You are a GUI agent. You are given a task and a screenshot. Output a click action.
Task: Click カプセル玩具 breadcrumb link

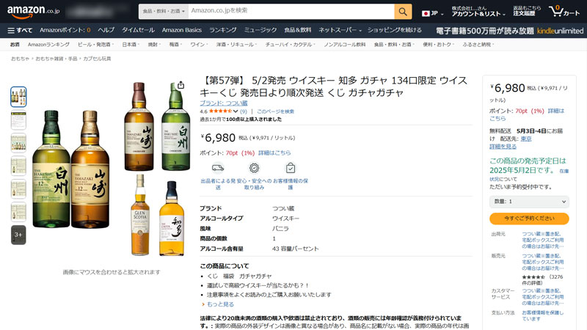click(x=97, y=59)
